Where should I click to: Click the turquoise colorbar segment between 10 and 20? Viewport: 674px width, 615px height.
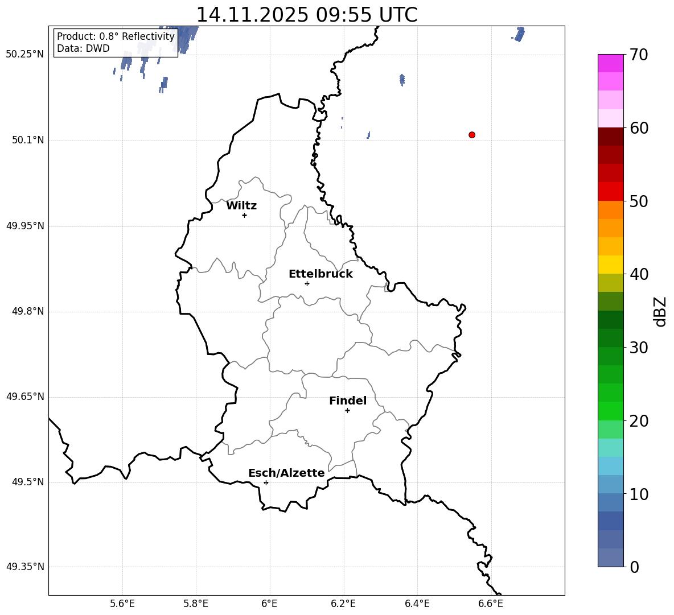point(610,448)
